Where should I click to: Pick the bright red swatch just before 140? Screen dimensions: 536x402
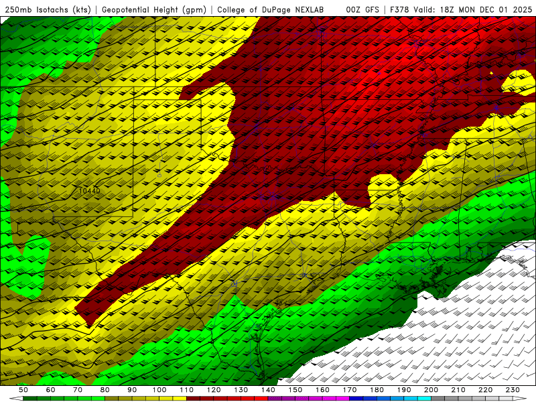(x=261, y=399)
